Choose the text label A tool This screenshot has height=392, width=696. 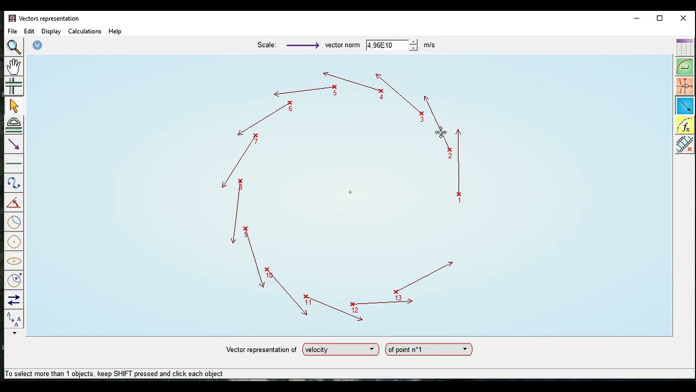click(14, 319)
